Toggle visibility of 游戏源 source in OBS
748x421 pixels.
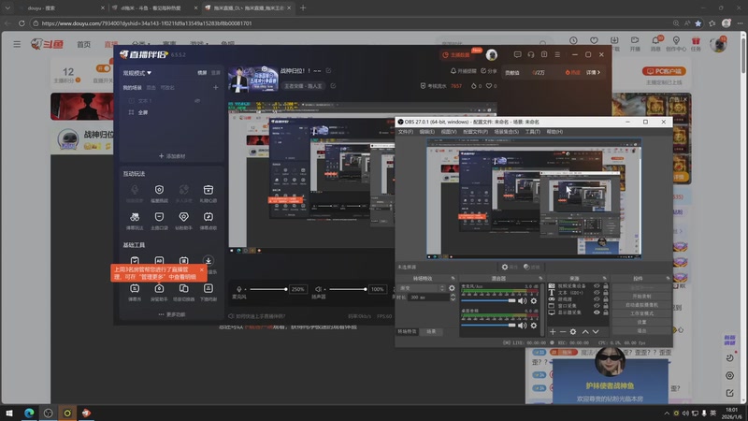point(597,299)
